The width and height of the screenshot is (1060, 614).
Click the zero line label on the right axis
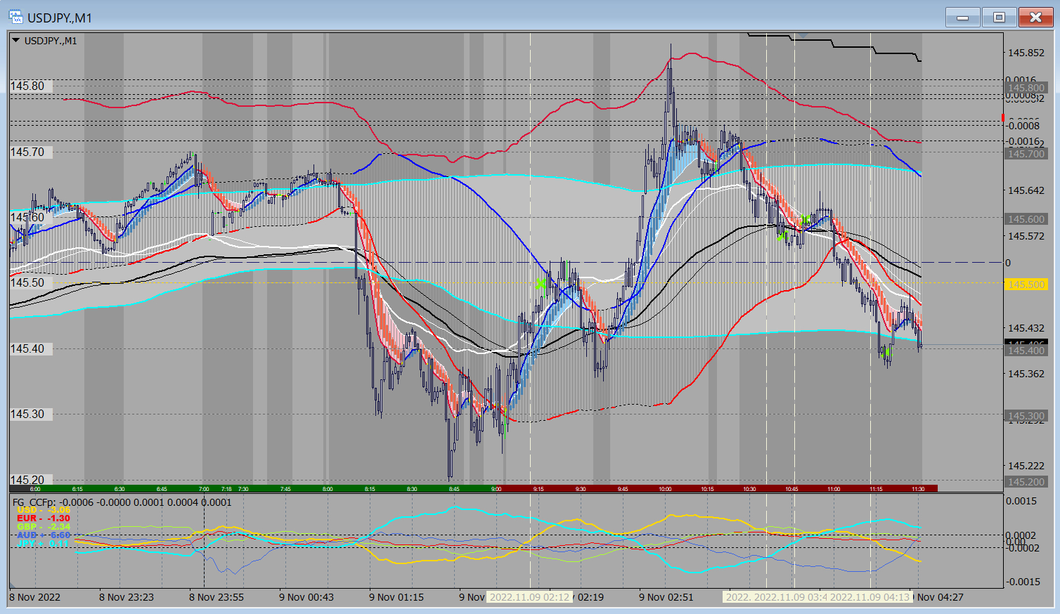[1007, 263]
